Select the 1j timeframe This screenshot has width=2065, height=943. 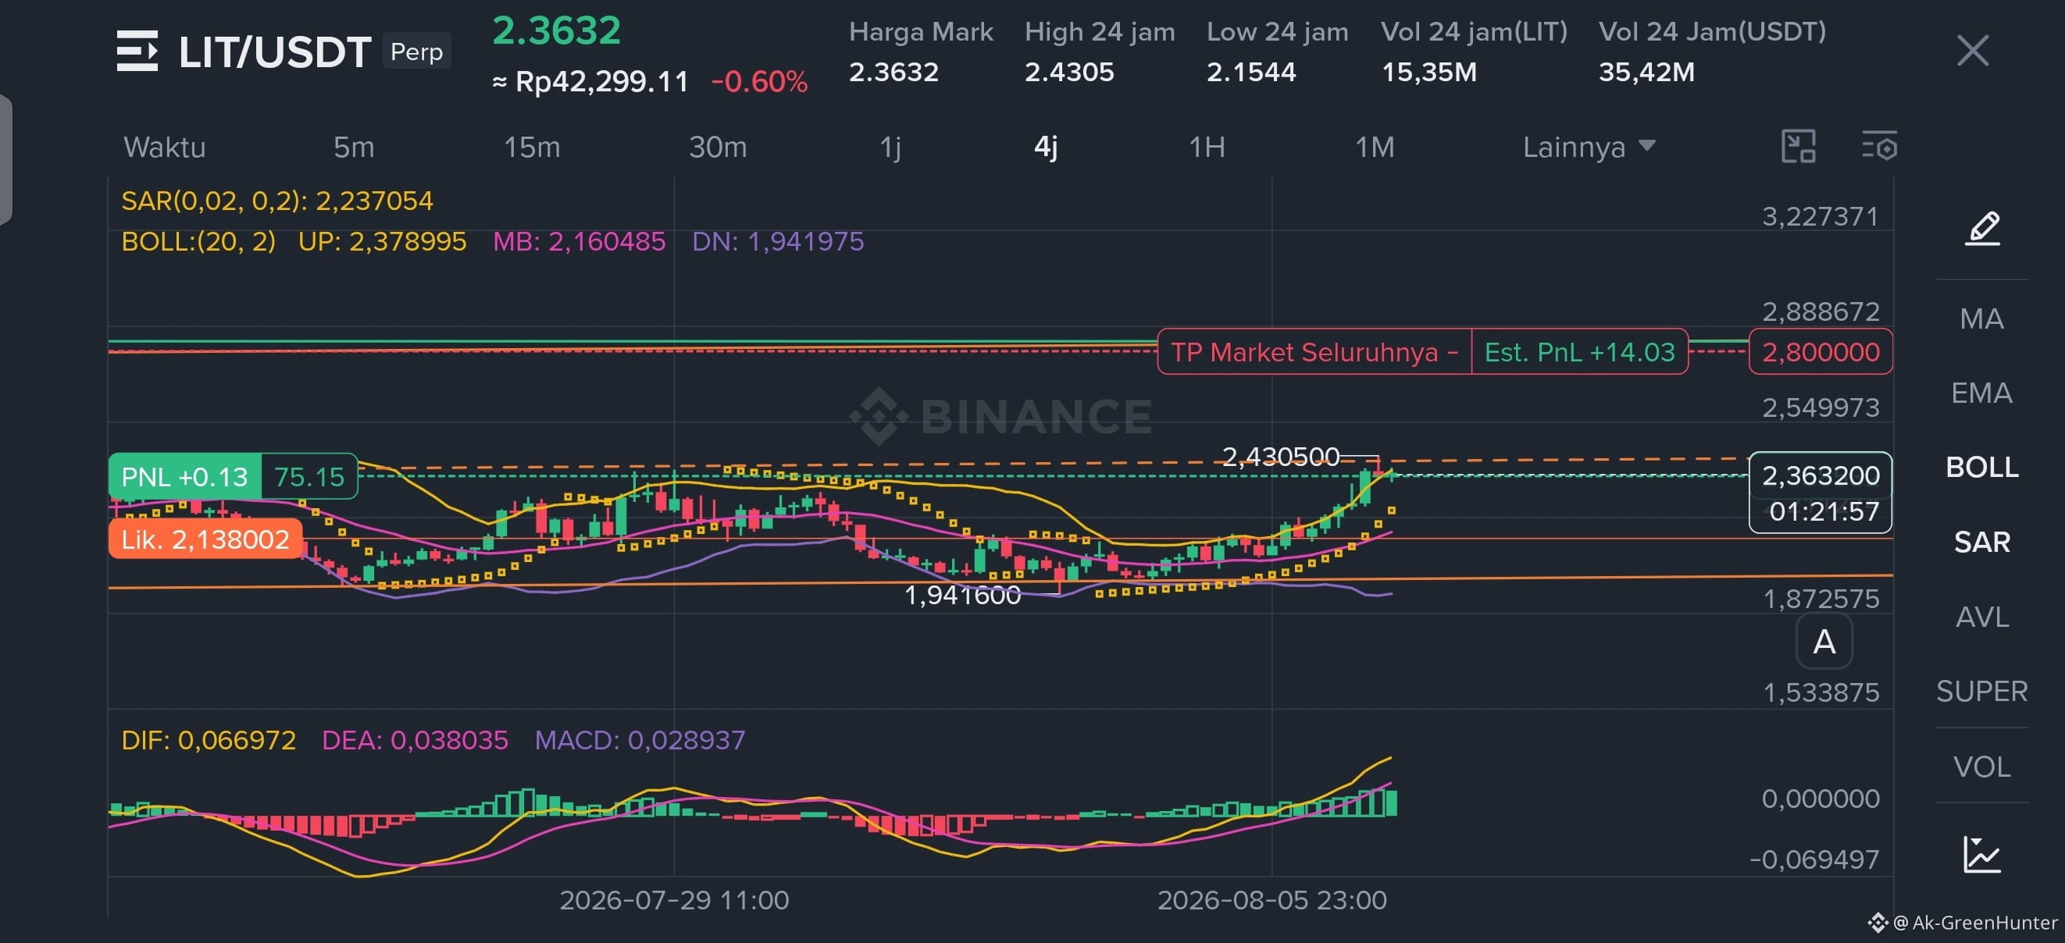point(890,148)
